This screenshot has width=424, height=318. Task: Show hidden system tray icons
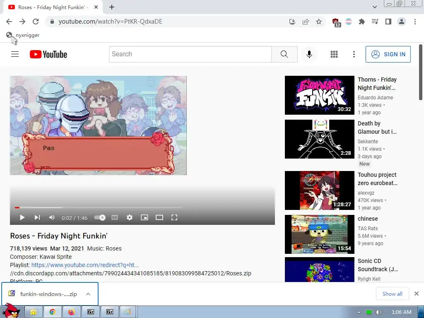pos(359,312)
